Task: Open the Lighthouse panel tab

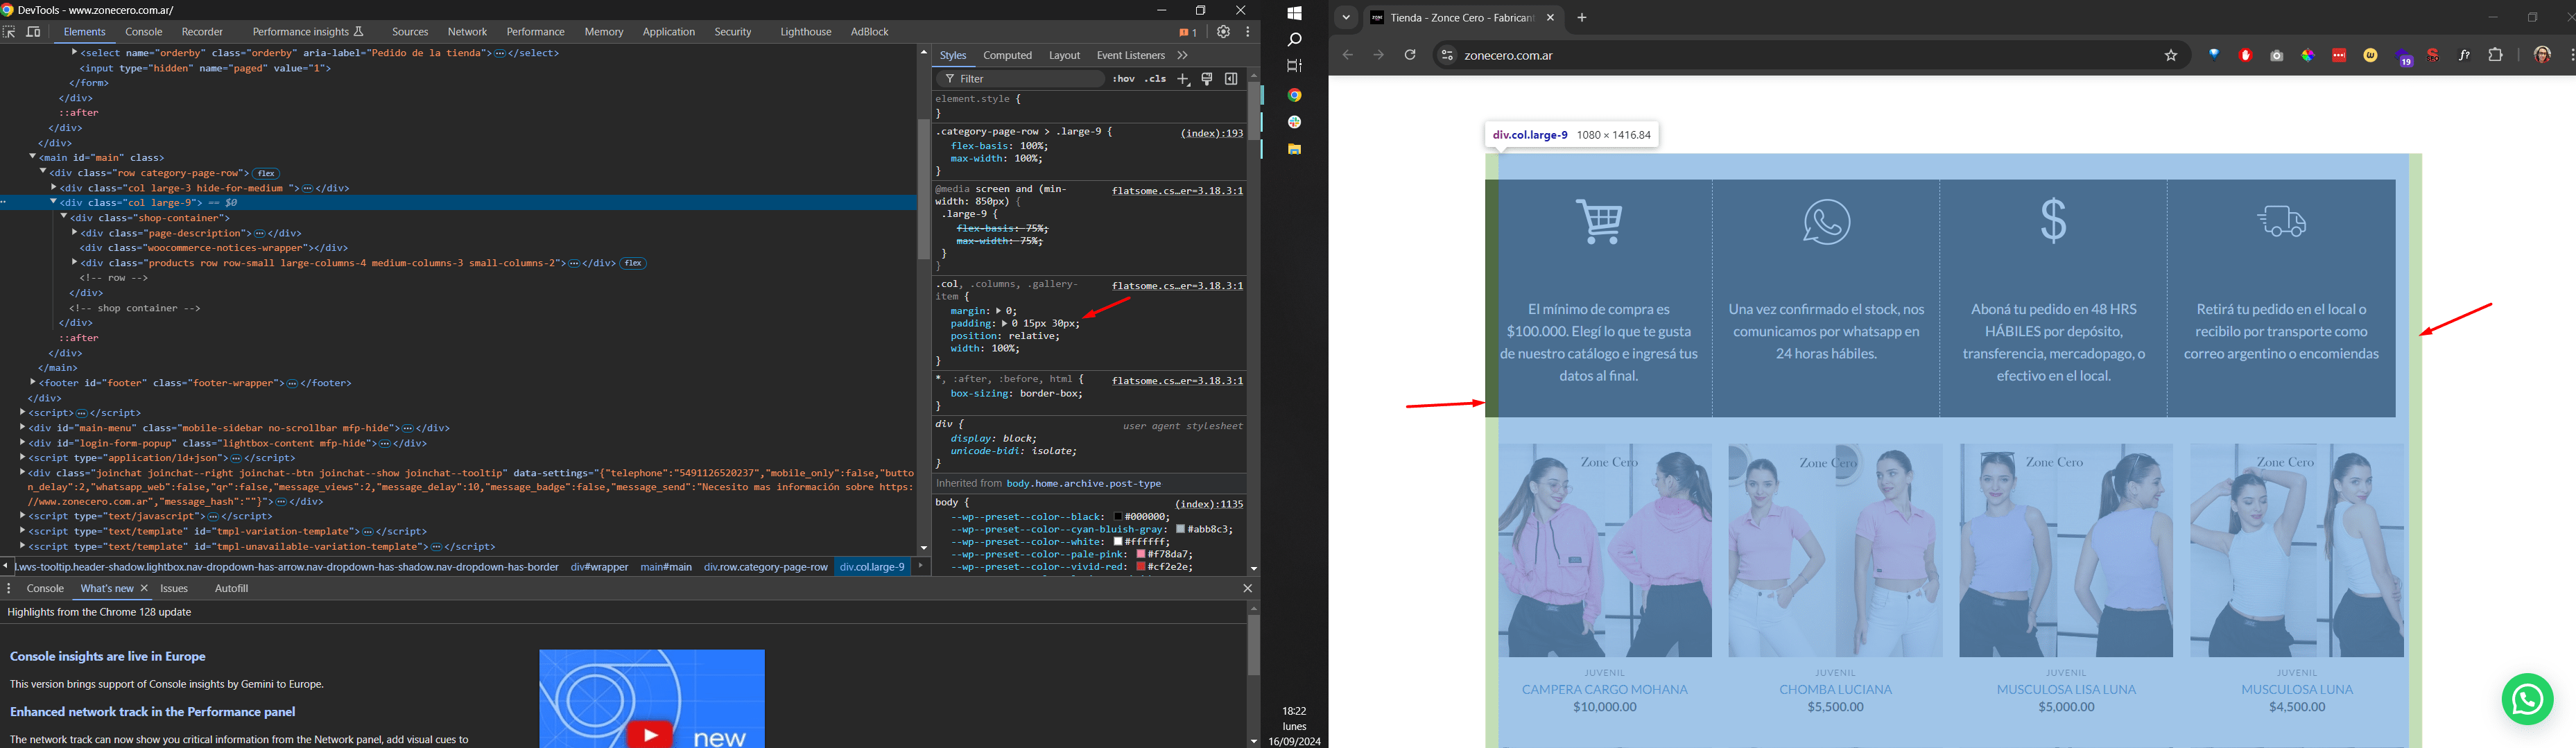Action: (805, 32)
